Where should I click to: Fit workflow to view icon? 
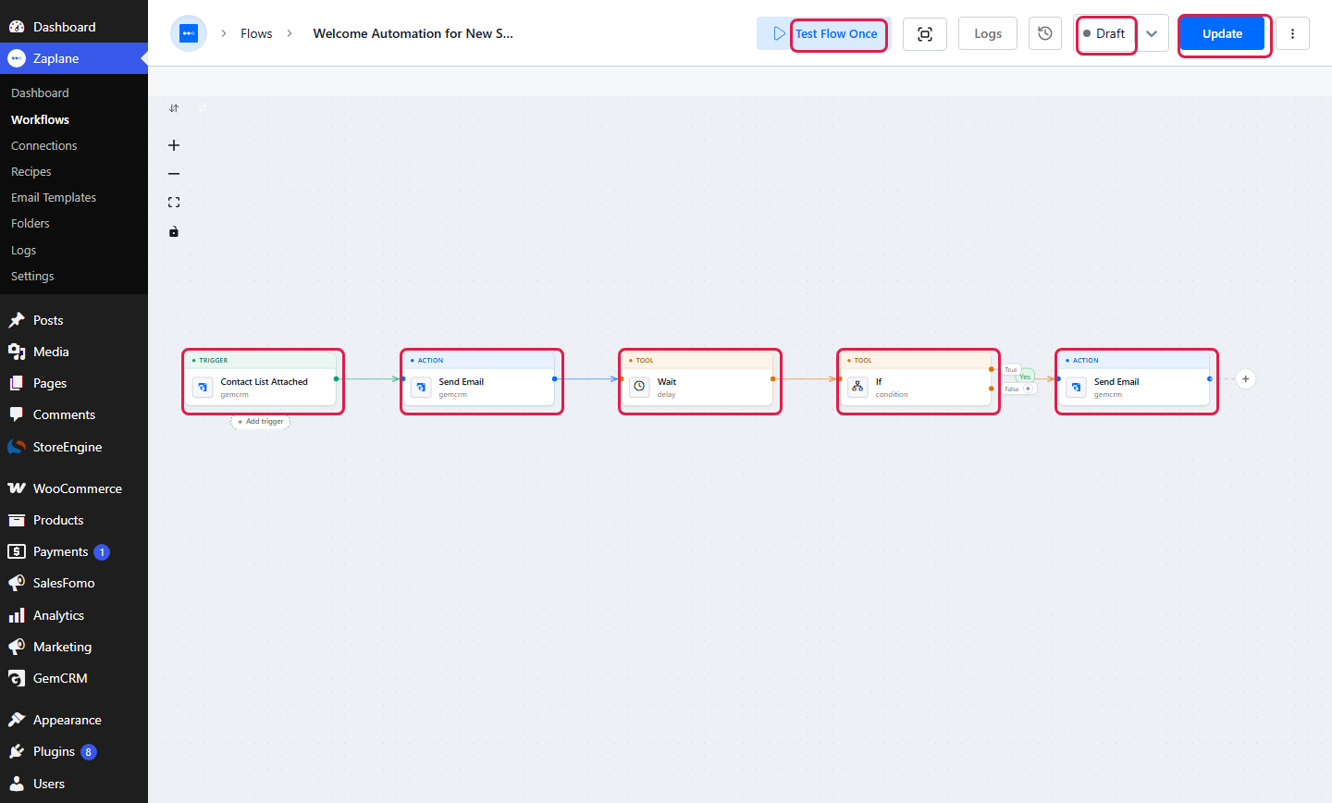[x=174, y=203]
